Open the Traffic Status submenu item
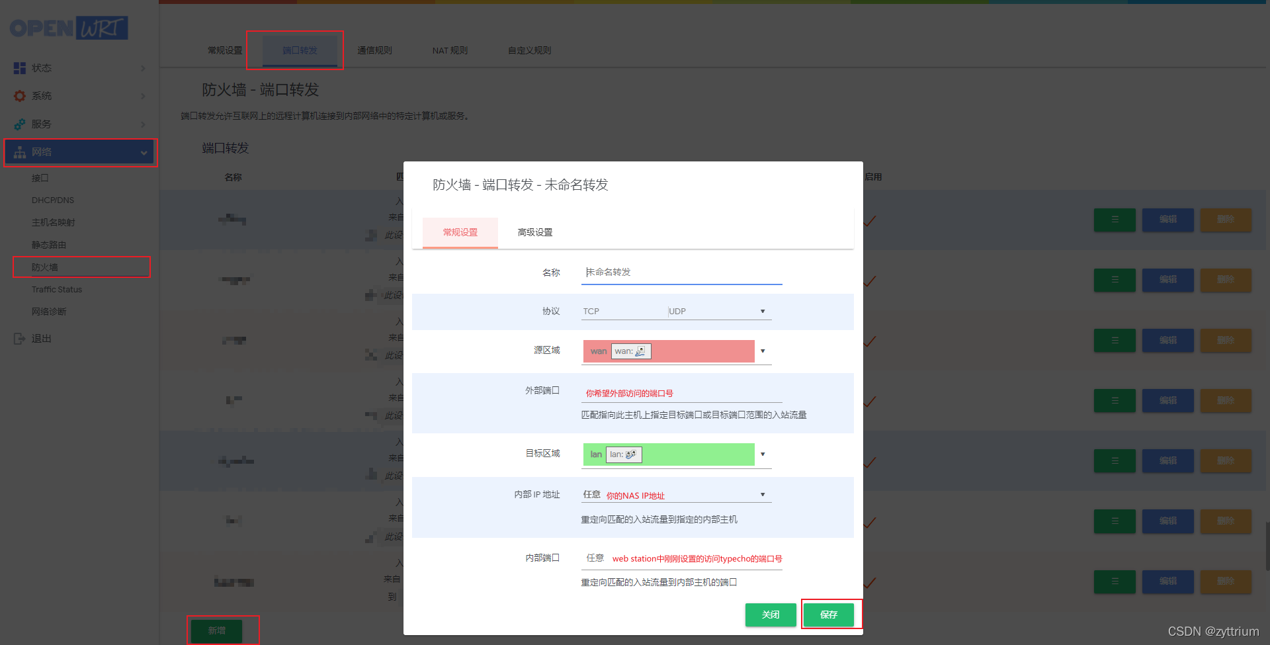Screen dimensions: 1270x645 pos(57,289)
